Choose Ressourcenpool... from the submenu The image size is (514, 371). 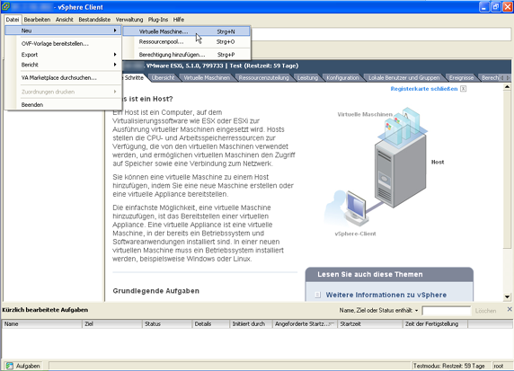[x=186, y=42]
